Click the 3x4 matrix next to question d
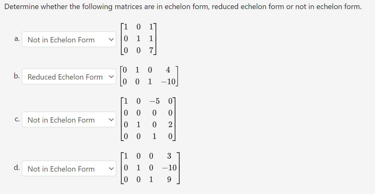The image size is (375, 194). click(150, 167)
